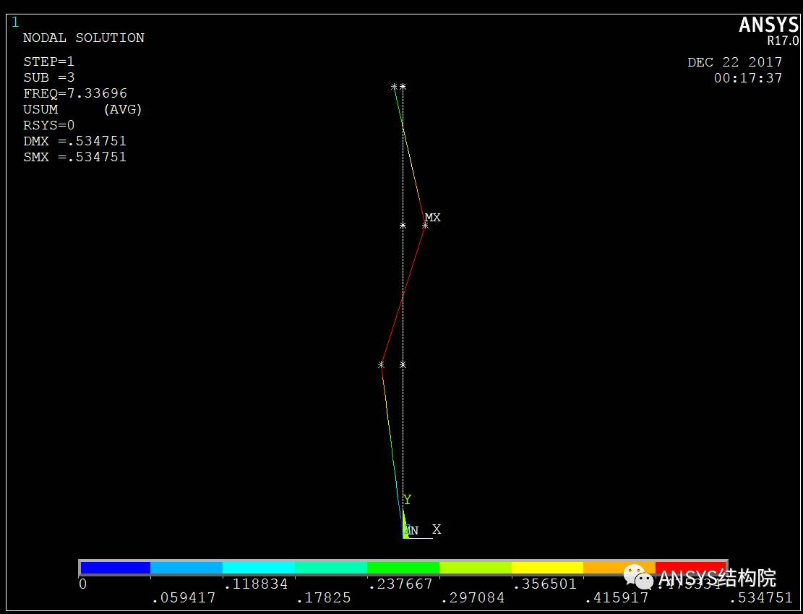This screenshot has height=614, width=803.
Task: Click the STEP=1 label
Action: (x=48, y=61)
